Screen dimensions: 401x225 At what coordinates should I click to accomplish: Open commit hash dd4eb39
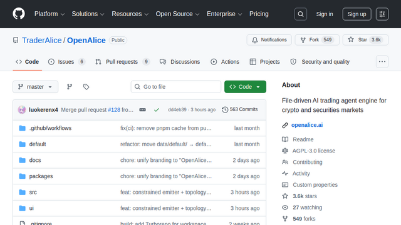(x=177, y=110)
